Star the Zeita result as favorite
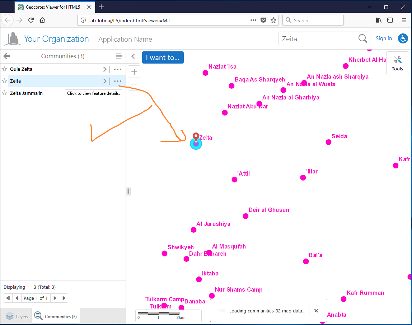 4,81
